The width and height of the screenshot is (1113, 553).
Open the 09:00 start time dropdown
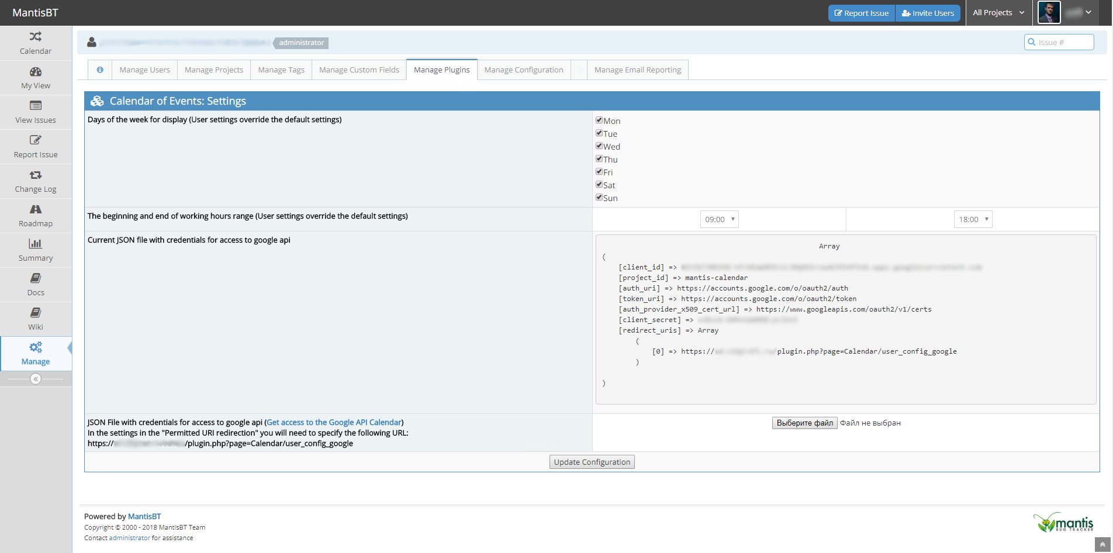[x=720, y=219]
